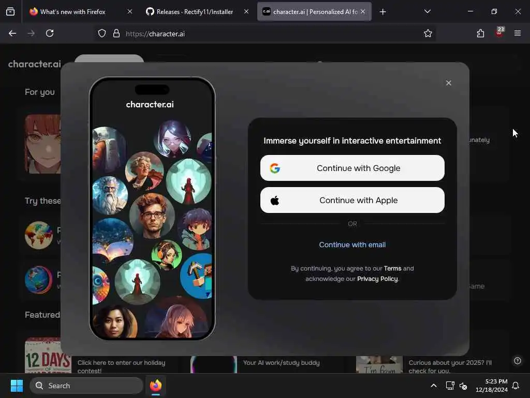Screen dimensions: 530x398
Task: Click the site security padlock icon
Action: coord(116,34)
